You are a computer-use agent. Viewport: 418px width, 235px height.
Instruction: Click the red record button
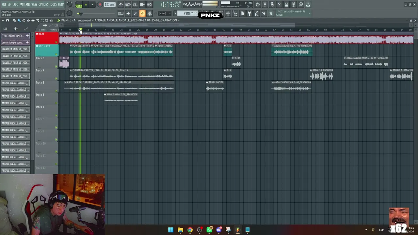100,5
